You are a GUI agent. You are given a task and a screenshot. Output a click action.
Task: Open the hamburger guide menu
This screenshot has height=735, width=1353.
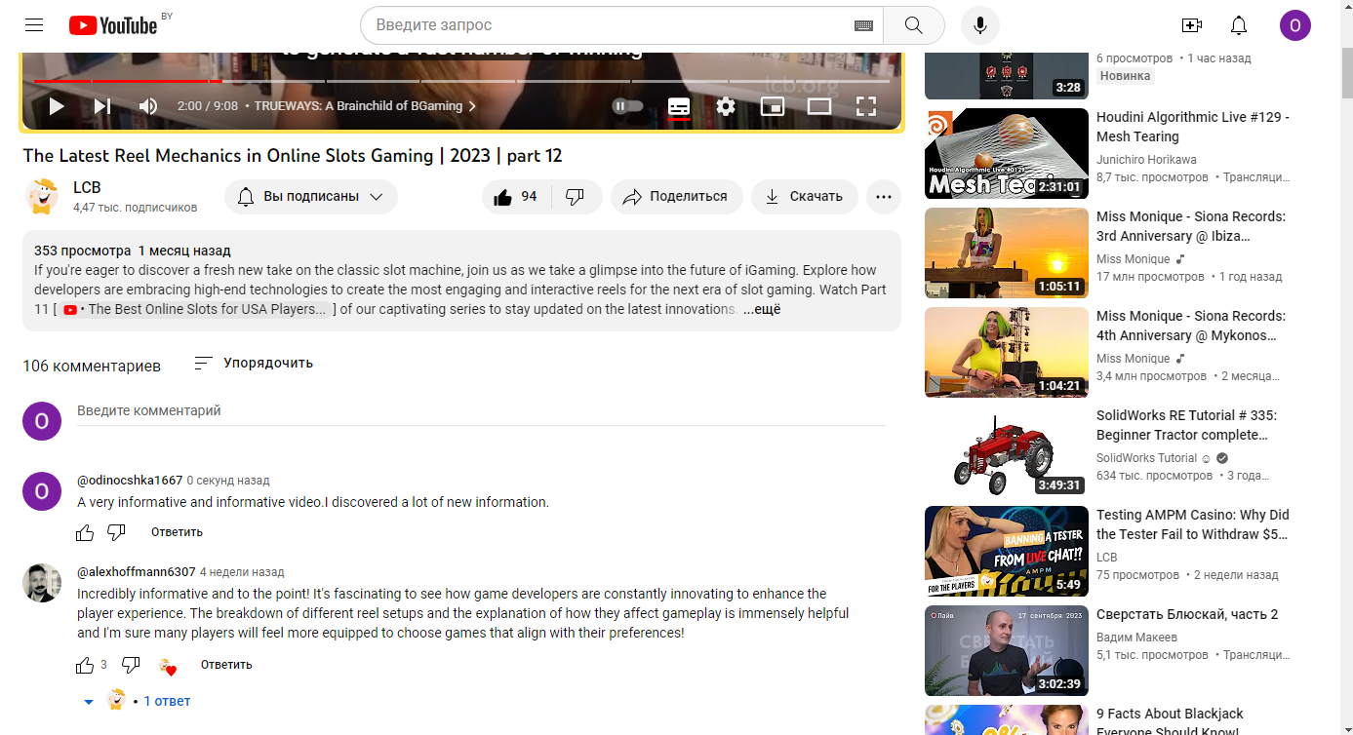pos(34,25)
